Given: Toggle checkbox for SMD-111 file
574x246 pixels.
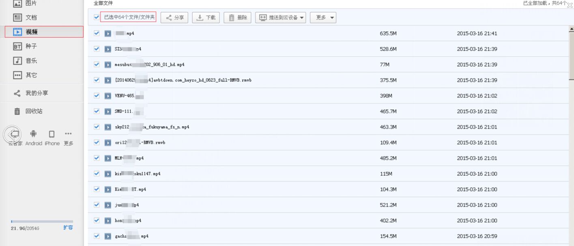Looking at the screenshot, I should pyautogui.click(x=97, y=111).
